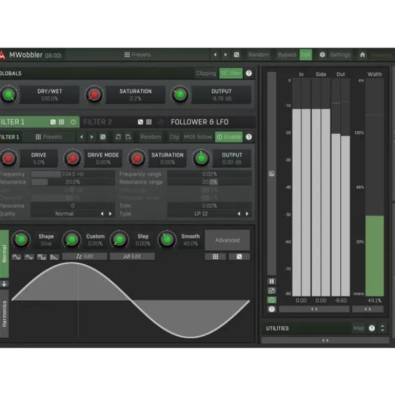Edit the Step sequence shape
This screenshot has height=395, width=395.
133,257
